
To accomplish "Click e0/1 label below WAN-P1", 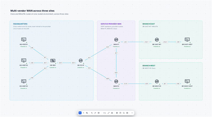I will pyautogui.click(x=116, y=53).
